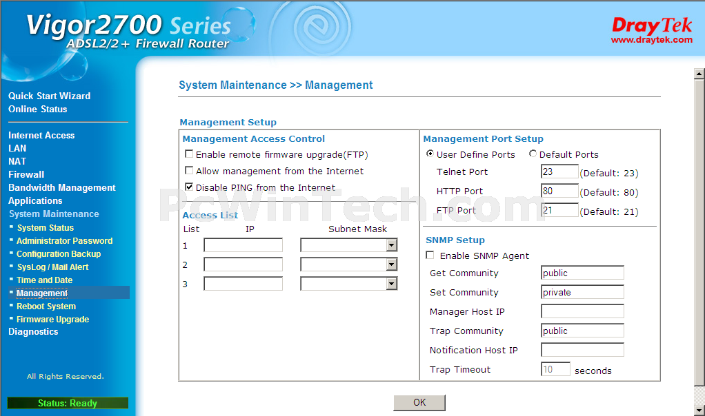The height and width of the screenshot is (416, 705).
Task: Open the Applications menu
Action: pyautogui.click(x=35, y=200)
